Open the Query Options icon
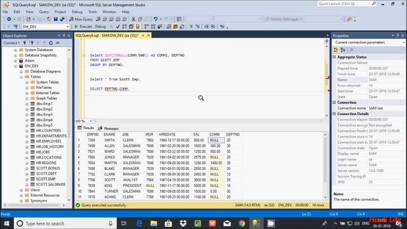The image size is (407, 229). 131,27
